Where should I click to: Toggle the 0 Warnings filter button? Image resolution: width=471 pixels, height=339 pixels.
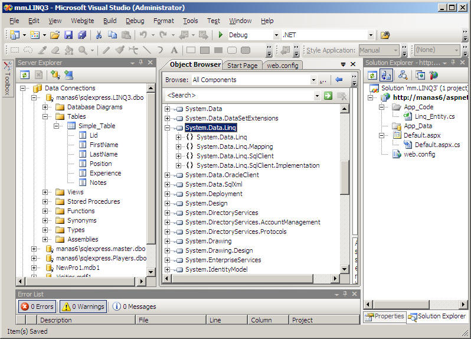83,307
